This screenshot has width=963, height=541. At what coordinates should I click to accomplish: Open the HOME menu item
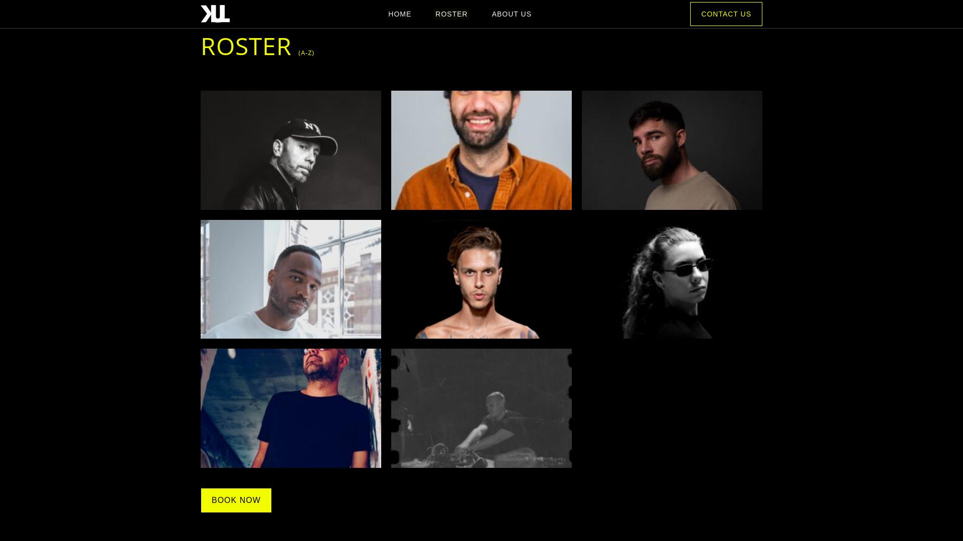tap(400, 14)
